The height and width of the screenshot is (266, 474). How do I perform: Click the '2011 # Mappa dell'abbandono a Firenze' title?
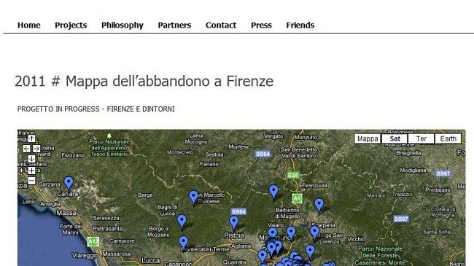coord(144,81)
